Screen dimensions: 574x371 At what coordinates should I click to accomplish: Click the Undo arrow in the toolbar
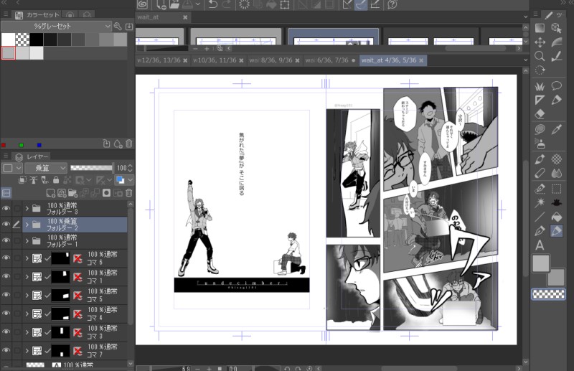pos(213,4)
